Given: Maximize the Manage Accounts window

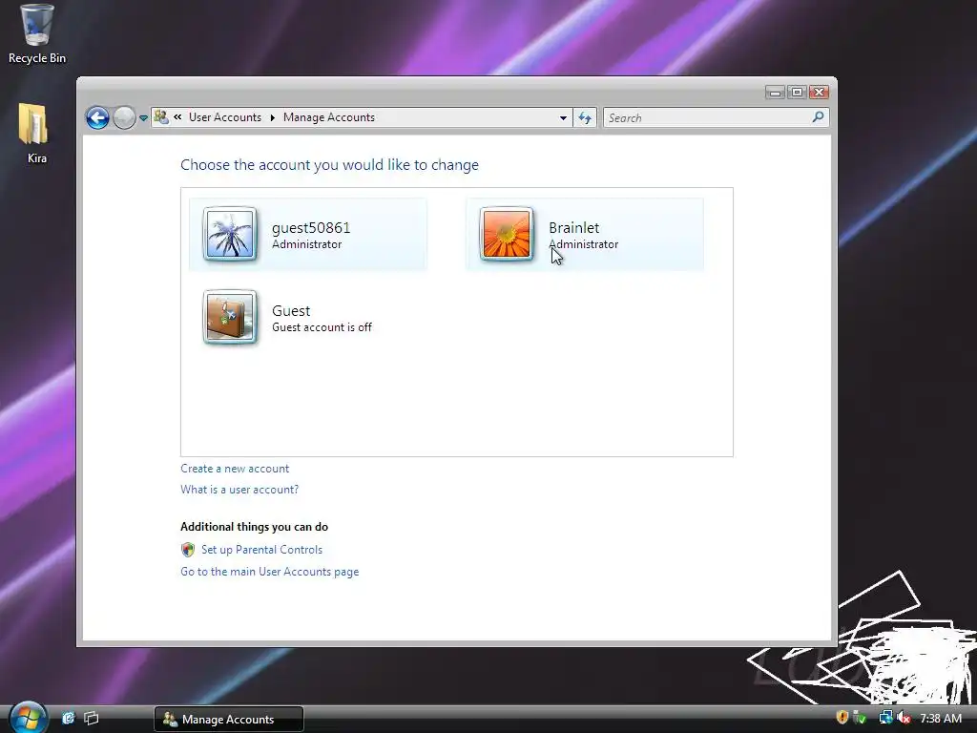Looking at the screenshot, I should [797, 93].
